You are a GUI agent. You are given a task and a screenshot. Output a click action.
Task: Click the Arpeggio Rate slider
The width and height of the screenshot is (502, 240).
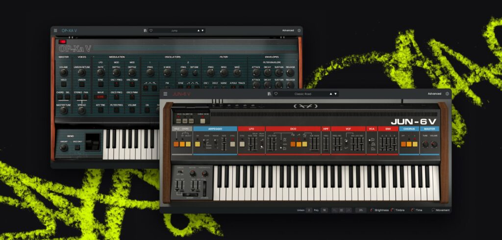click(x=225, y=144)
